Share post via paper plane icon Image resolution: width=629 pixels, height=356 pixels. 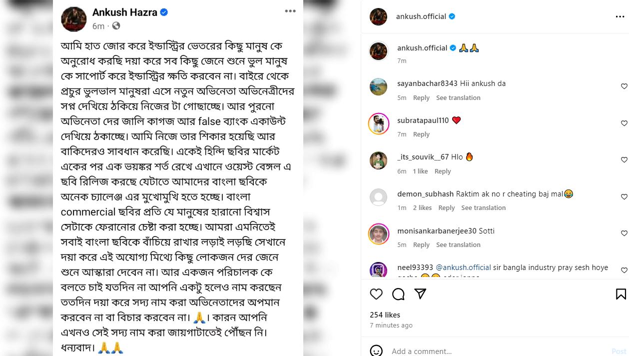pos(420,294)
